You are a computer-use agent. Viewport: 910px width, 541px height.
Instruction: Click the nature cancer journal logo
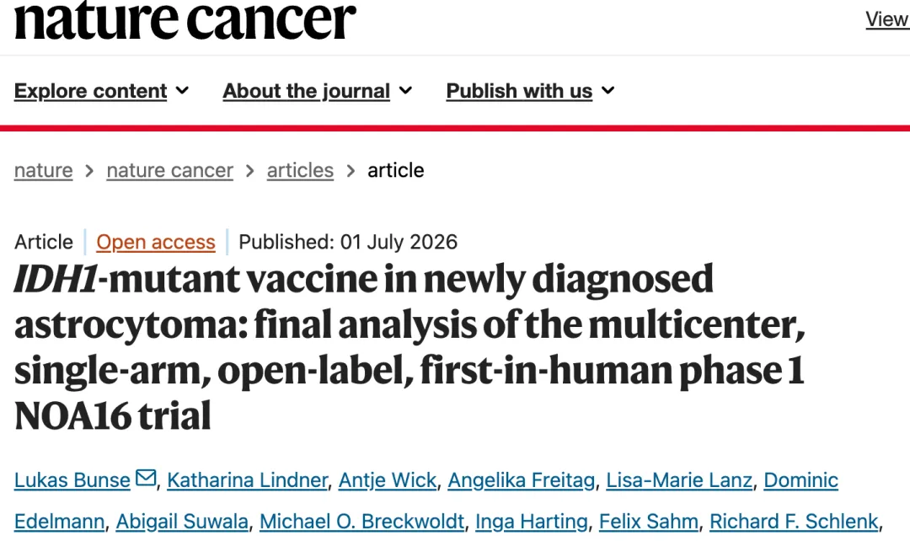tap(185, 20)
